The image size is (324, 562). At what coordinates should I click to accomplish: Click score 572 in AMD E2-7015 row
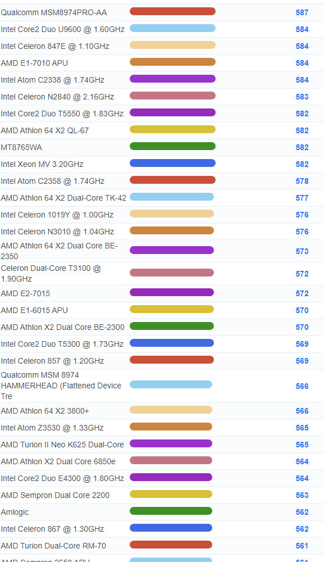tap(302, 293)
